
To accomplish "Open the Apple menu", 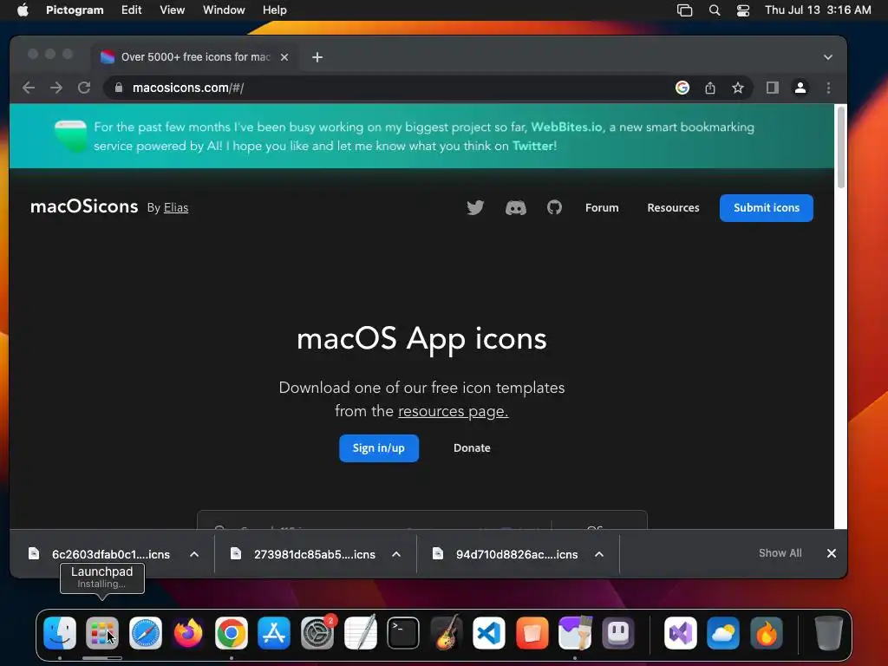I will (x=23, y=10).
